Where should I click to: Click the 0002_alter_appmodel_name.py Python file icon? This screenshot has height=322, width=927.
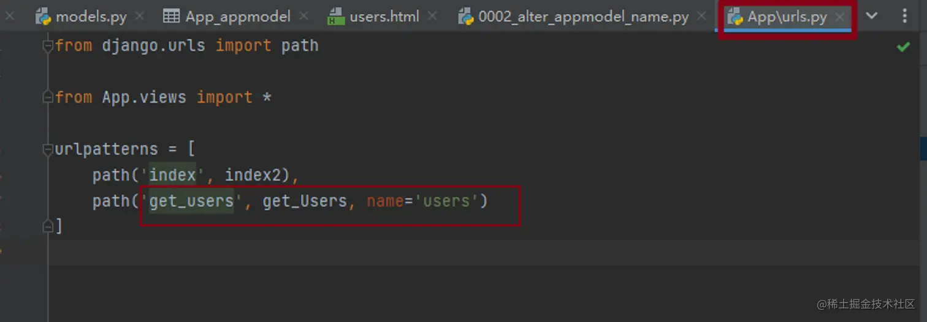pos(465,17)
